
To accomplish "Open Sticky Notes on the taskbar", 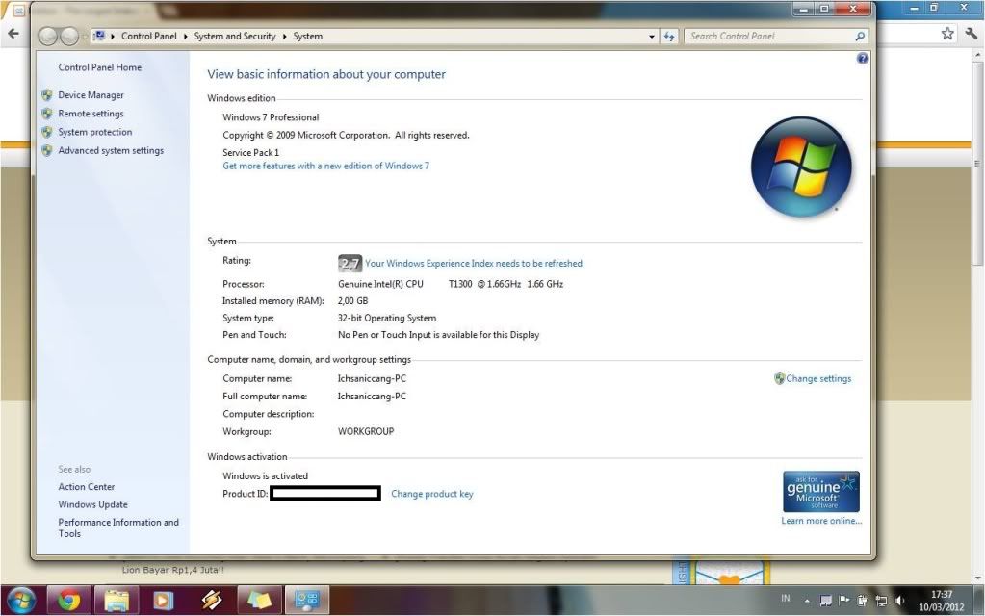I will click(259, 601).
